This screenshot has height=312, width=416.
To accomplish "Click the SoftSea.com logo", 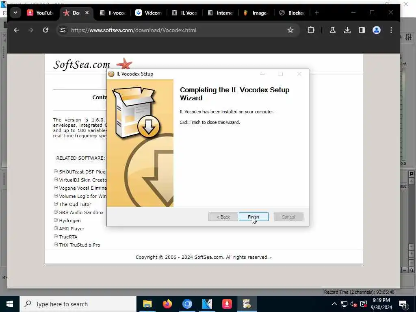I will [93, 64].
